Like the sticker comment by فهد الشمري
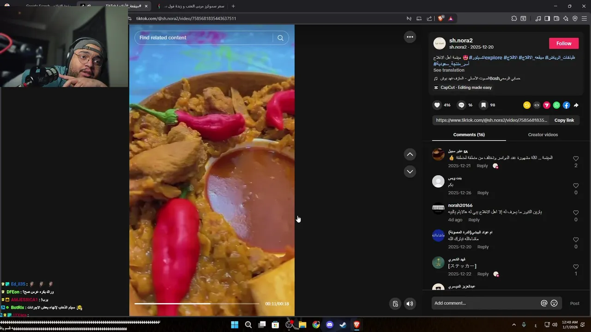Viewport: 591px width, 332px height. [x=576, y=267]
